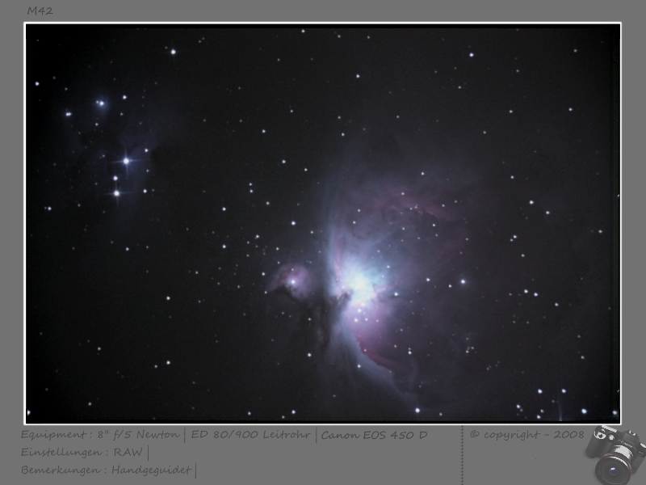
Task: Click the Orion Nebula photo
Action: tap(323, 223)
